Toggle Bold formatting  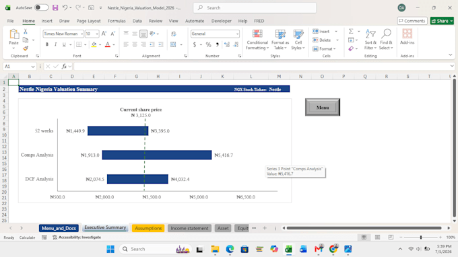(x=46, y=44)
